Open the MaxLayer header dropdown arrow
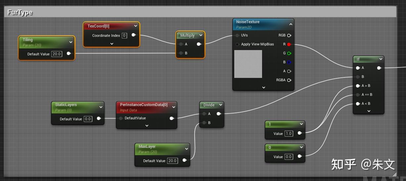Viewport: 406px width, 181px height. pyautogui.click(x=186, y=149)
